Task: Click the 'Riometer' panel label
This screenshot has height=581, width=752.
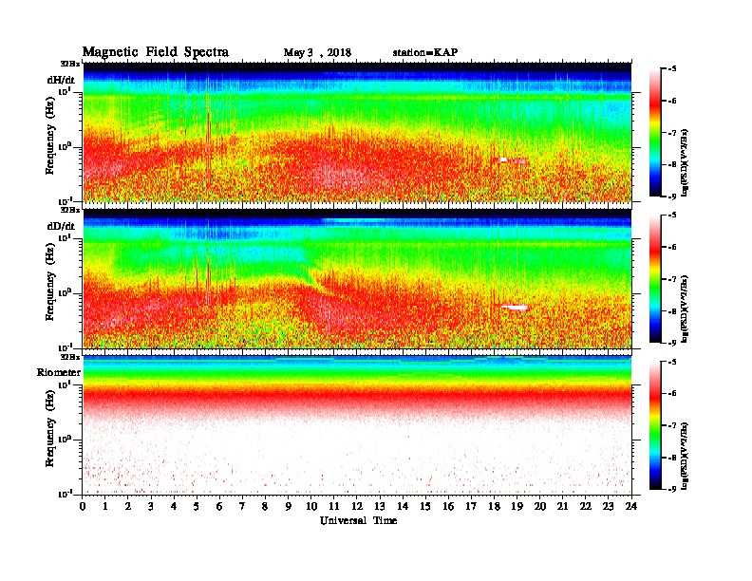Action: pyautogui.click(x=59, y=372)
